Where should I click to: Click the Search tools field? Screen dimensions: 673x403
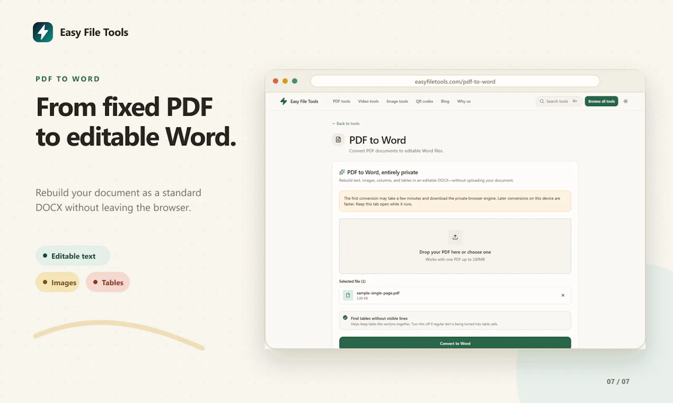pos(559,101)
